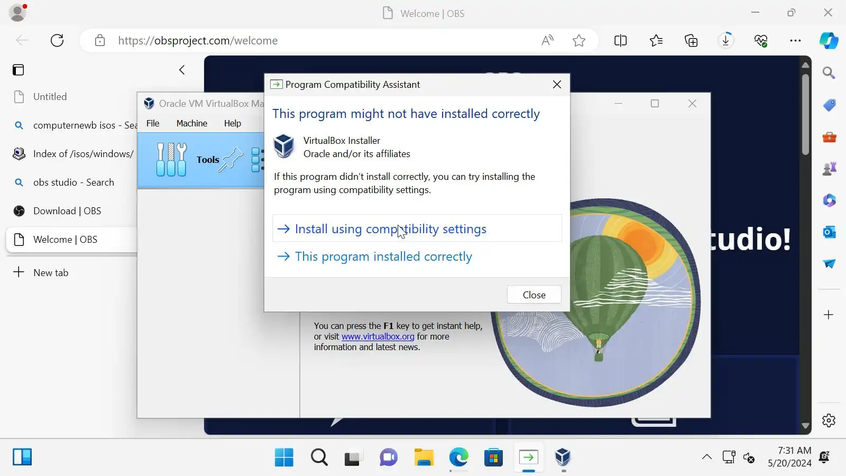The image size is (846, 476).
Task: Open Shopping tag in Edge sidebar
Action: point(829,105)
